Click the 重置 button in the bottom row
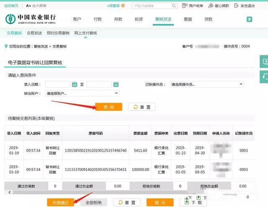This screenshot has width=268, height=207. [126, 202]
